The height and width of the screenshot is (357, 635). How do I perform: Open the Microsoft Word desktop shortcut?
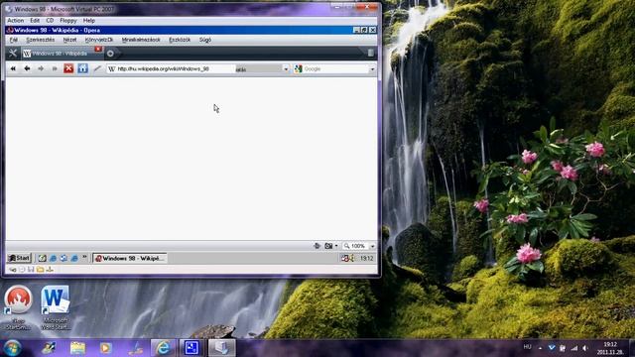(56, 308)
